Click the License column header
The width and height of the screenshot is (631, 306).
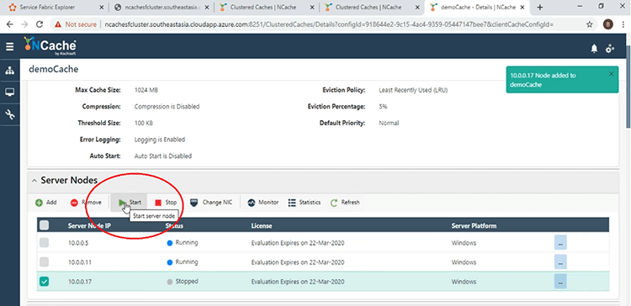[x=262, y=226]
